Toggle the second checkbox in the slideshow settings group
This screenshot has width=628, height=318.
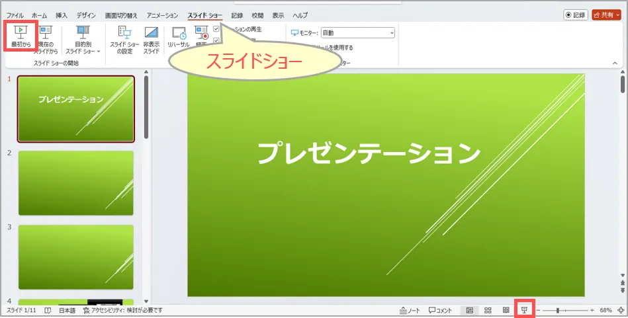(x=216, y=40)
